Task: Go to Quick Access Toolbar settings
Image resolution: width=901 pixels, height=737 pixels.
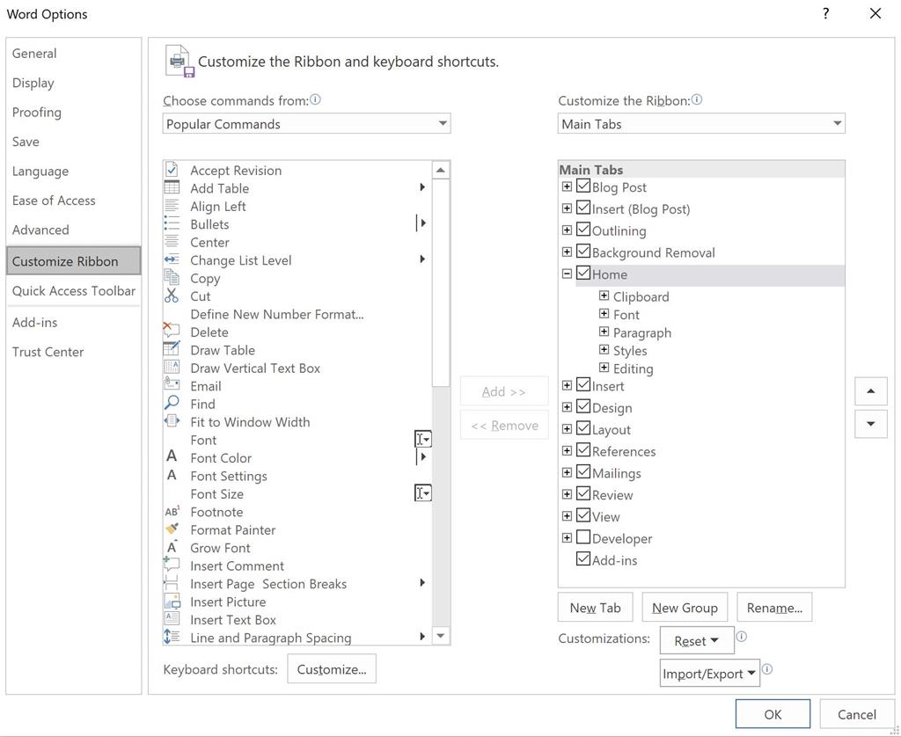Action: pos(74,290)
